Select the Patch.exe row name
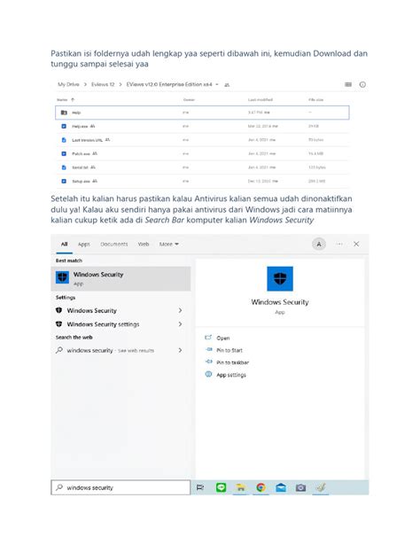Screen dimensions: 420x560 click(81, 153)
